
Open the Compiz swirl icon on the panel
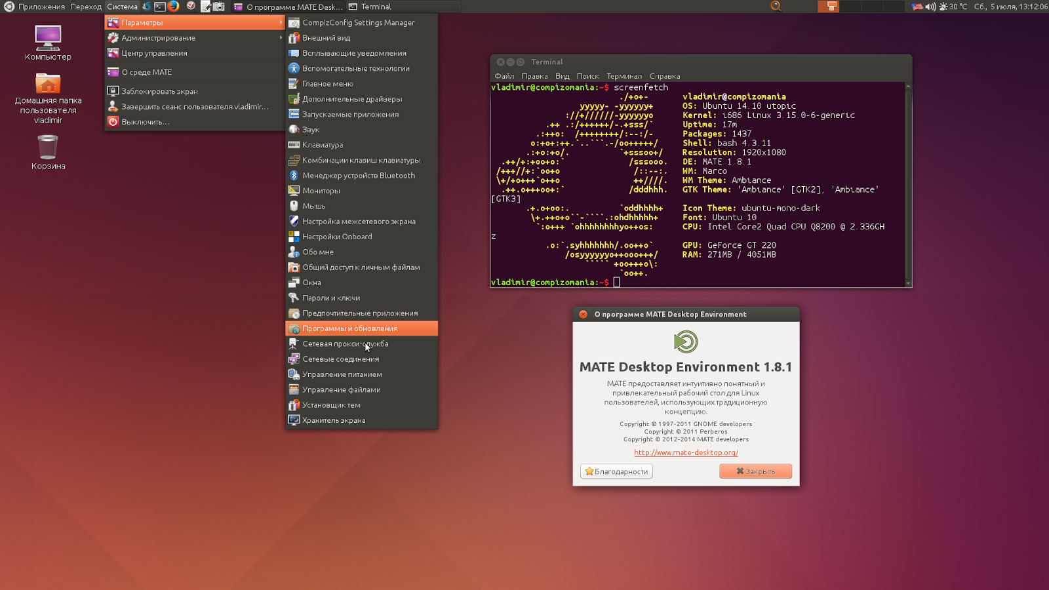tap(146, 7)
